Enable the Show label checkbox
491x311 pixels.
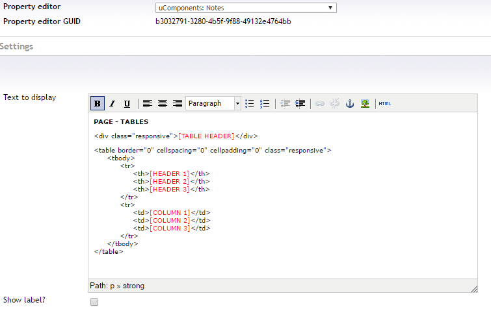click(x=94, y=302)
